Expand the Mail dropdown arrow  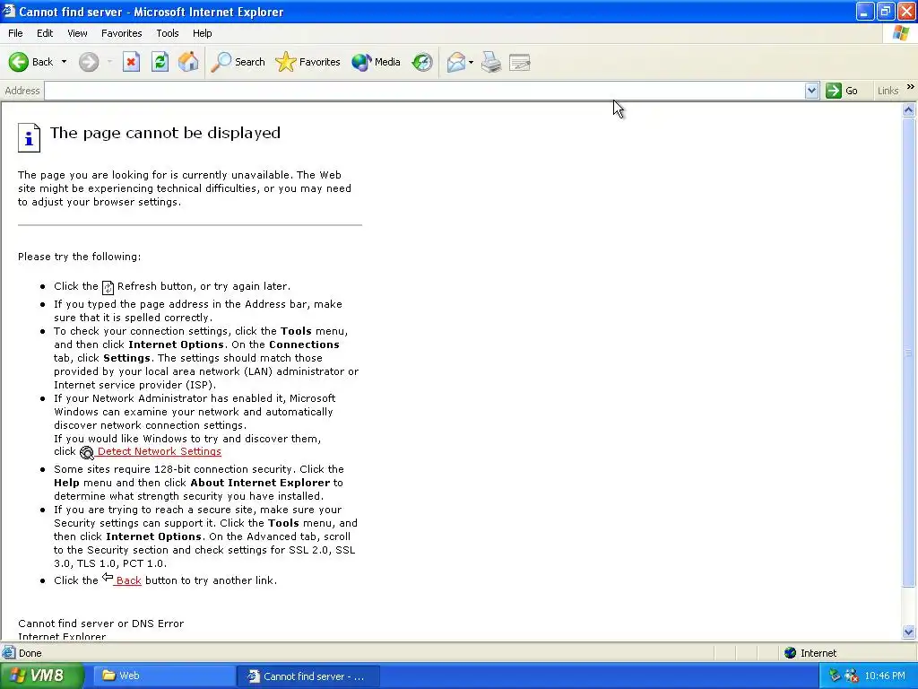point(471,62)
